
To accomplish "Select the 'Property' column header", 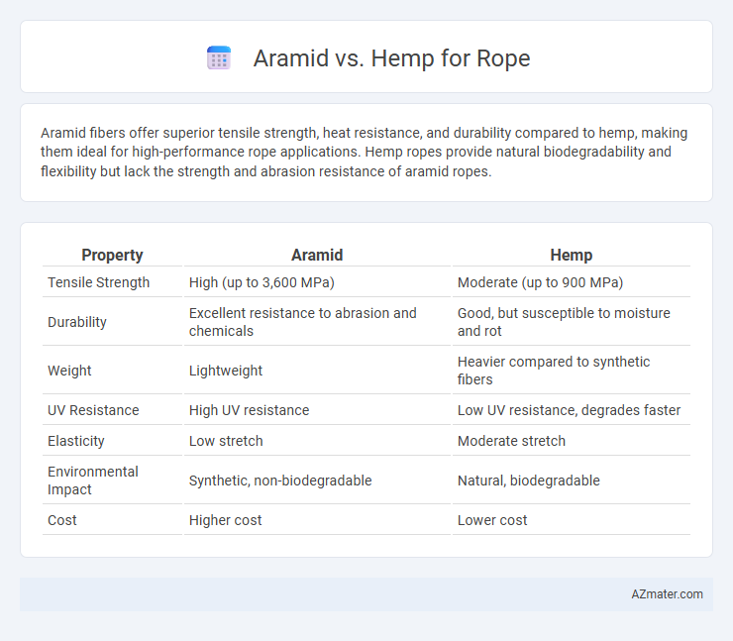I will [x=112, y=255].
